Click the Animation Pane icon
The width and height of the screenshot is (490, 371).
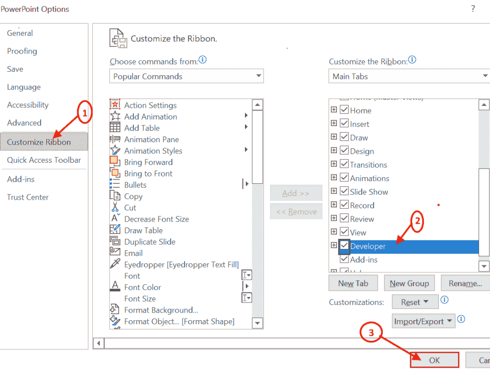pyautogui.click(x=115, y=139)
